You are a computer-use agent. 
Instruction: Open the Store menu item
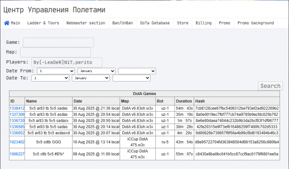(183, 23)
